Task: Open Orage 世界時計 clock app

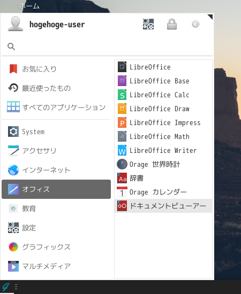Action: point(163,164)
